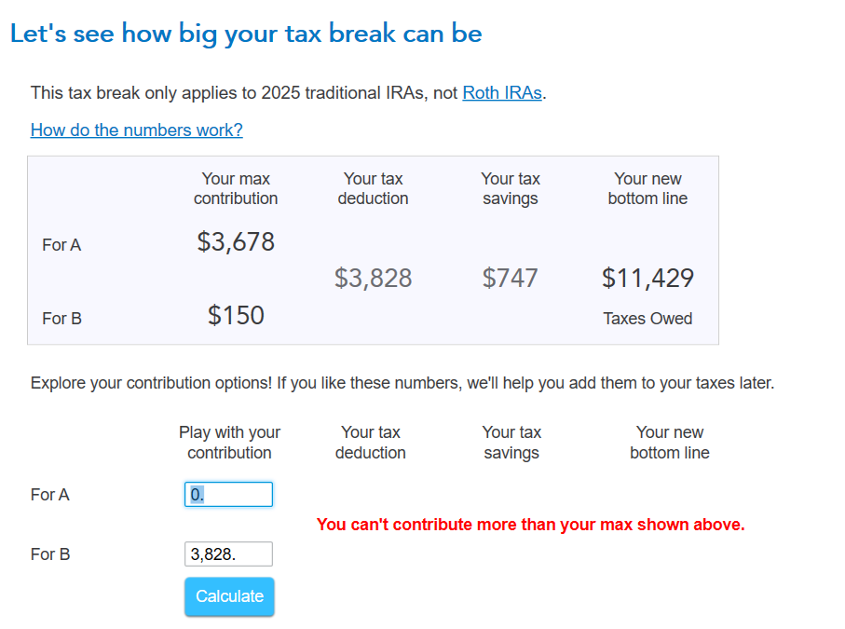Screen dimensions: 845x629
Task: Click the For B label beside the 3,828. field
Action: tap(50, 554)
